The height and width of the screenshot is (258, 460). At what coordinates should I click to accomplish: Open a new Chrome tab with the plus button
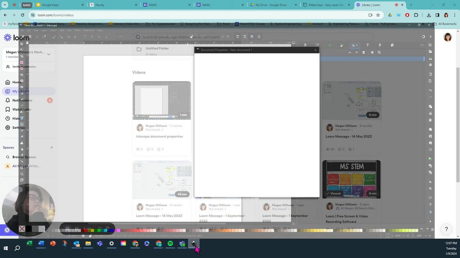tap(411, 5)
